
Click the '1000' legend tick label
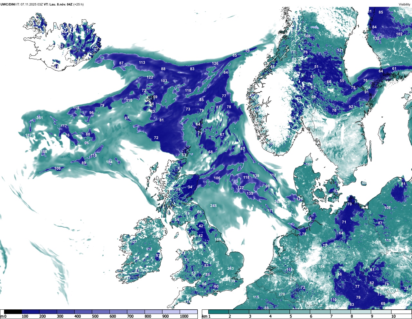(x=184, y=316)
